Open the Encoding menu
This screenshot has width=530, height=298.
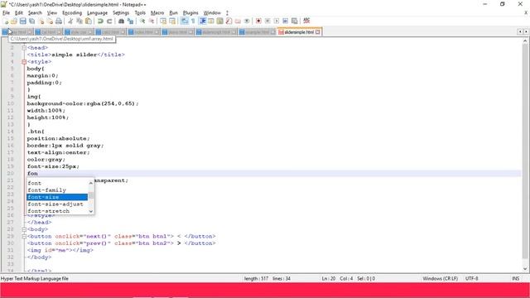(x=72, y=13)
